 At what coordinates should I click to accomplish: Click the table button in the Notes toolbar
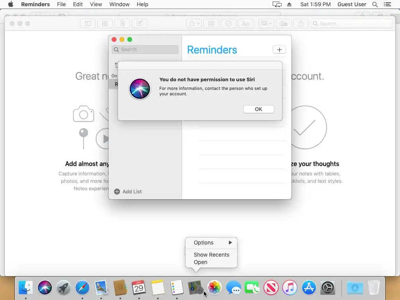click(x=211, y=23)
